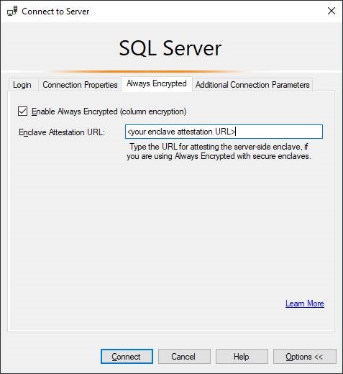Select the Always Encrypted tab
This screenshot has width=343, height=374.
157,83
